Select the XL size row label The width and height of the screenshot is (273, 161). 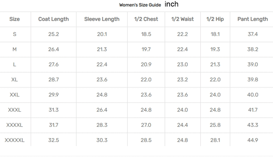click(15, 80)
